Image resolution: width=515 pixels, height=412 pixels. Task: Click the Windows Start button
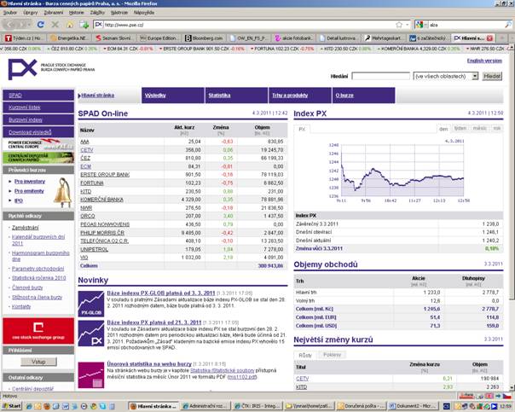coord(11,406)
